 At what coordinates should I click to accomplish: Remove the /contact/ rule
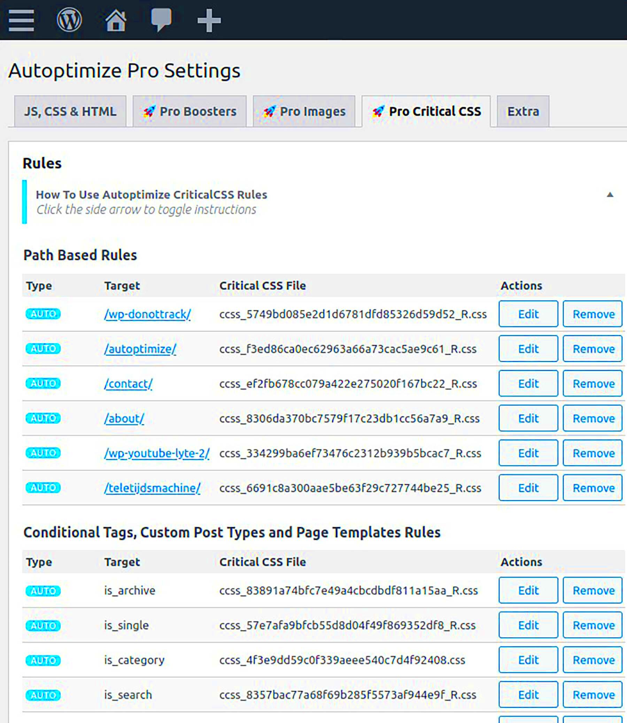pyautogui.click(x=593, y=383)
